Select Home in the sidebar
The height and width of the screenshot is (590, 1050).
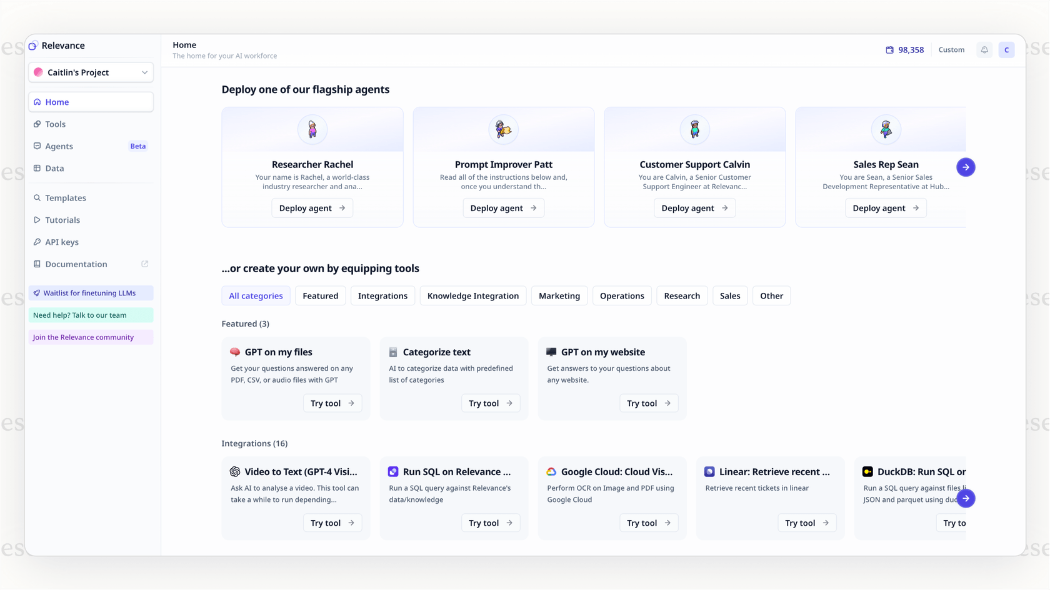[x=57, y=102]
